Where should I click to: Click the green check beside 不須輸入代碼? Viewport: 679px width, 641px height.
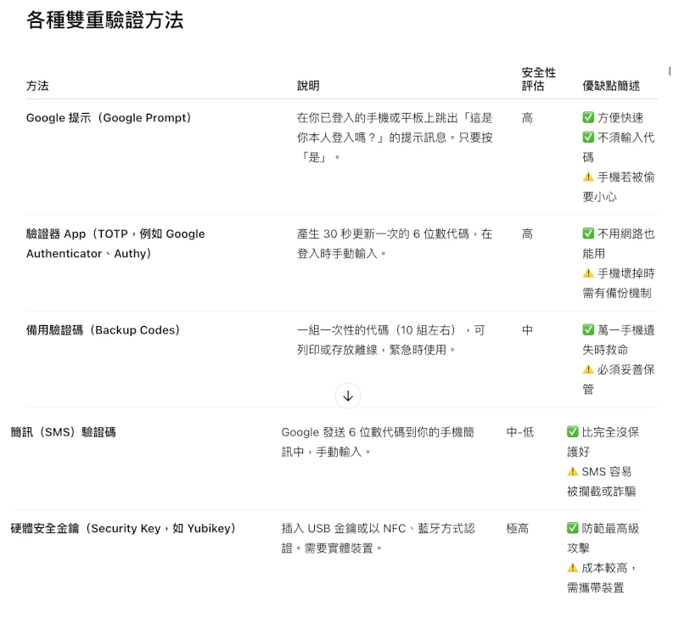(588, 138)
